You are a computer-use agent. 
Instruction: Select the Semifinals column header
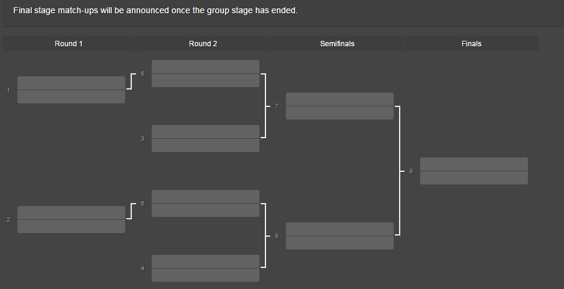337,43
